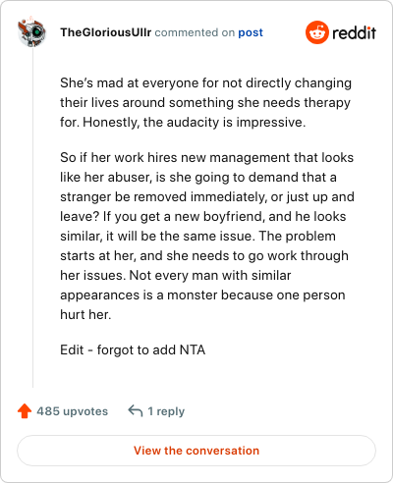393x483 pixels.
Task: Click the orange upvote arrow icon
Action: click(x=25, y=411)
